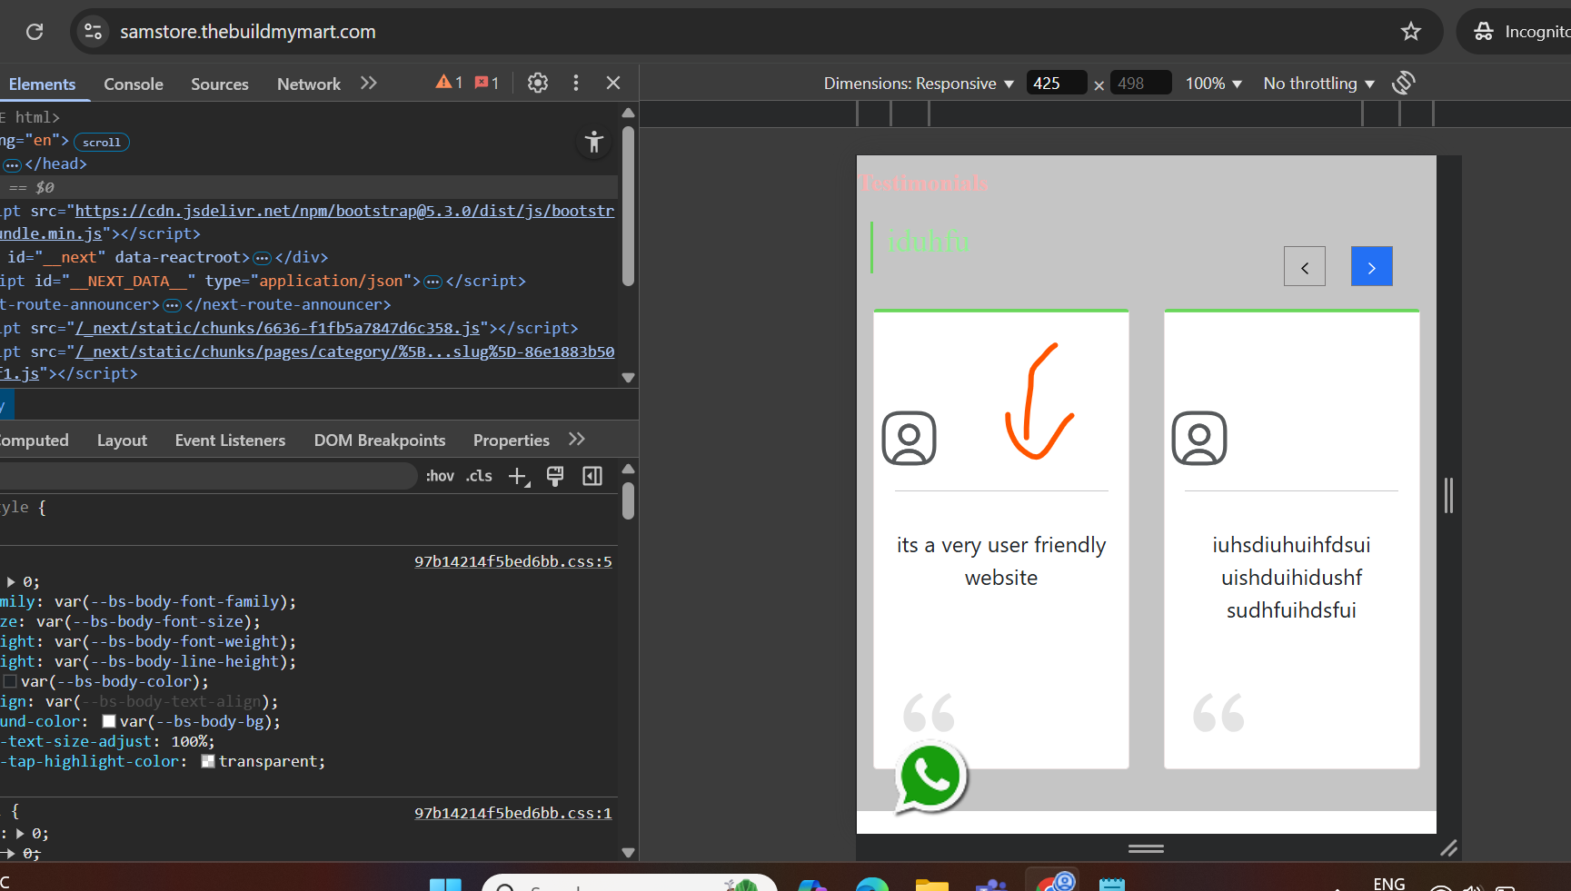
Task: Open the No throttling dropdown
Action: [x=1318, y=84]
